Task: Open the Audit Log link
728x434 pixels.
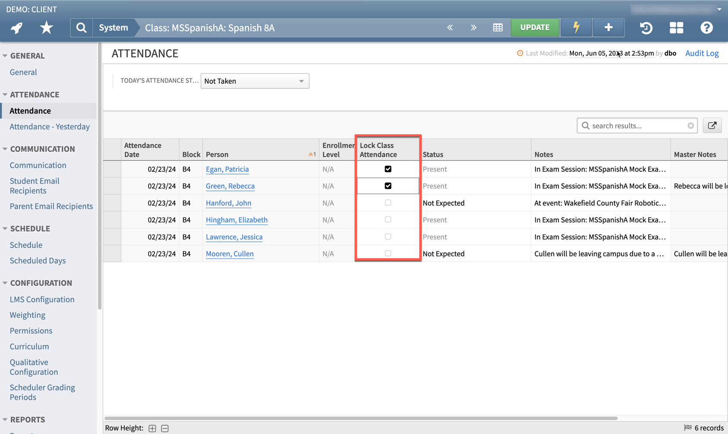Action: click(702, 53)
